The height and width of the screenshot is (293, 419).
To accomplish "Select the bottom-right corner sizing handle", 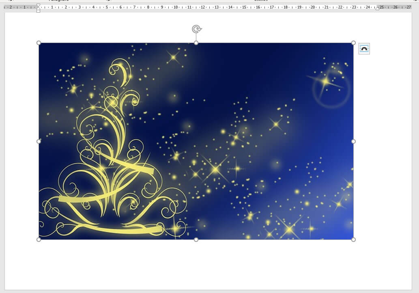I will tap(353, 239).
